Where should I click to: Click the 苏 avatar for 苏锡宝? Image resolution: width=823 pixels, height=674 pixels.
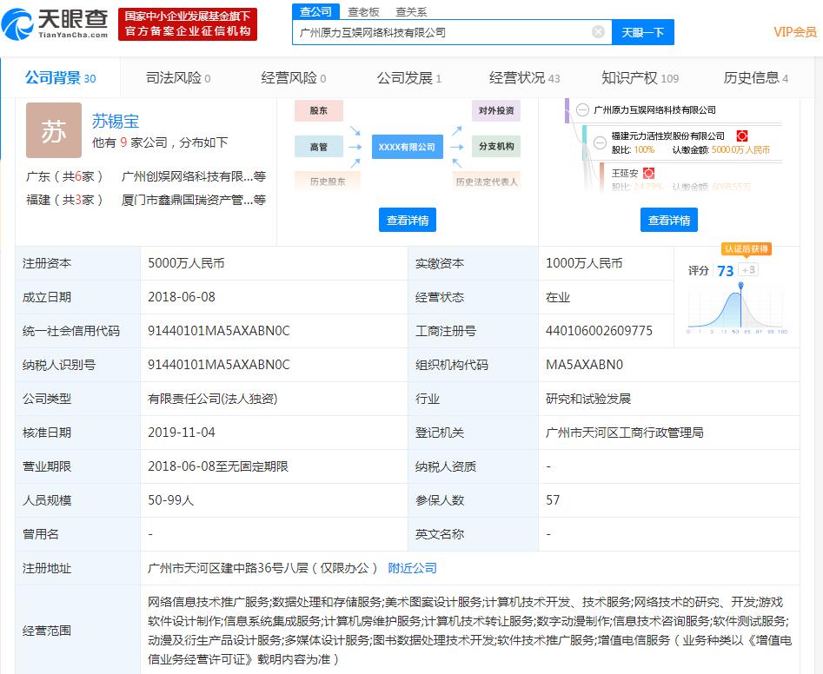coord(54,130)
